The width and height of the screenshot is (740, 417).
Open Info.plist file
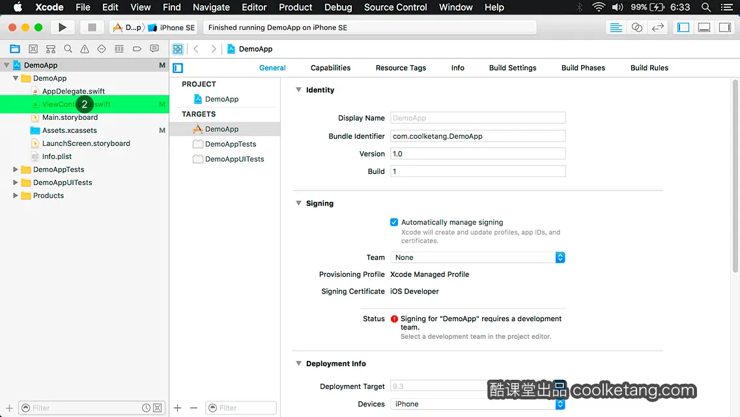57,156
